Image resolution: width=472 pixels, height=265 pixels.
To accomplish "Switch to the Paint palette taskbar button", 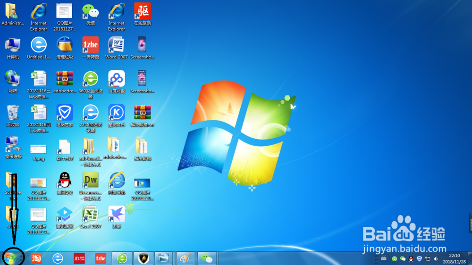I will point(185,258).
